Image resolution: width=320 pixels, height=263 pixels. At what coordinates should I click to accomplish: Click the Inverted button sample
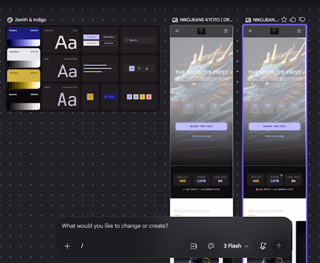91,43
